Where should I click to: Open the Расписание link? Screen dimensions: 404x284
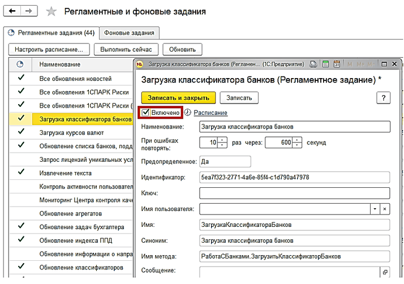(x=210, y=113)
